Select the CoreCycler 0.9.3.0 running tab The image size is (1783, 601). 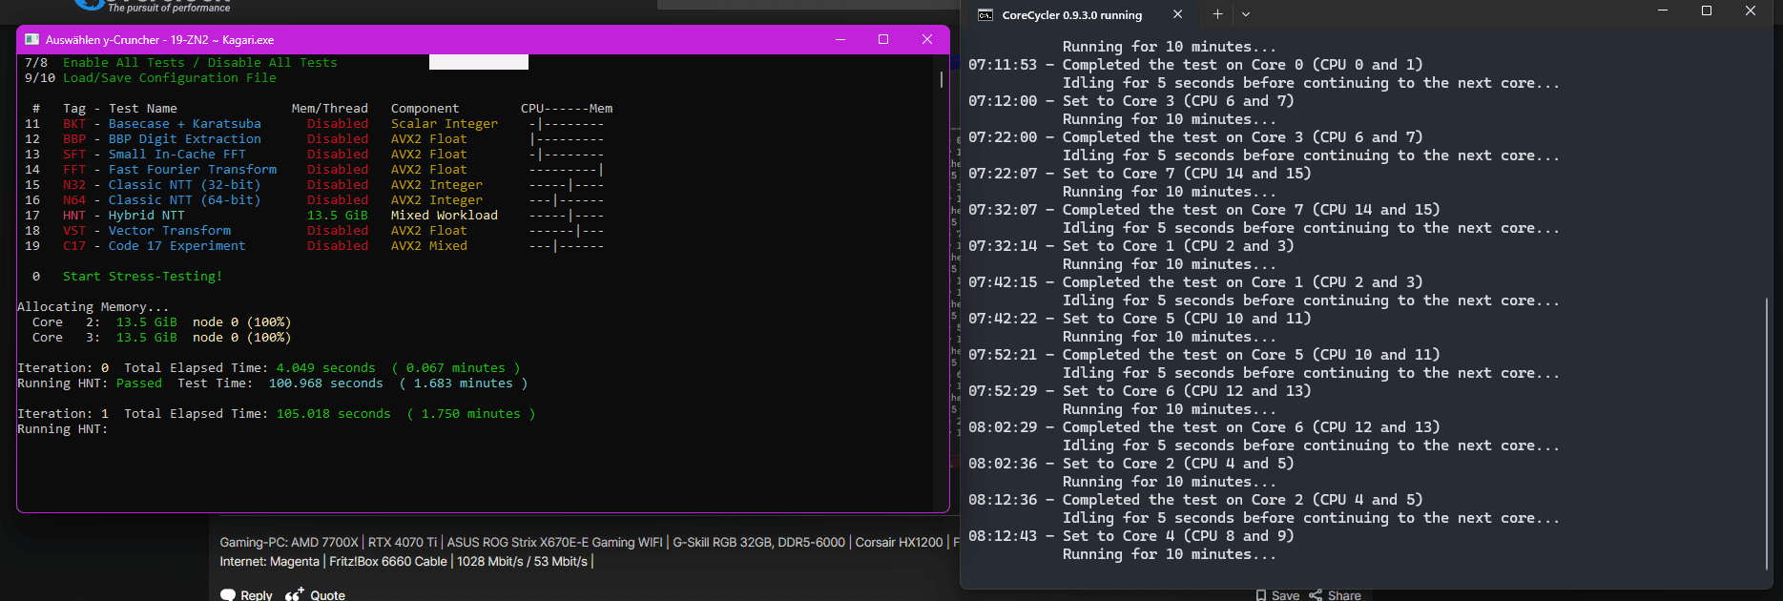click(x=1070, y=15)
